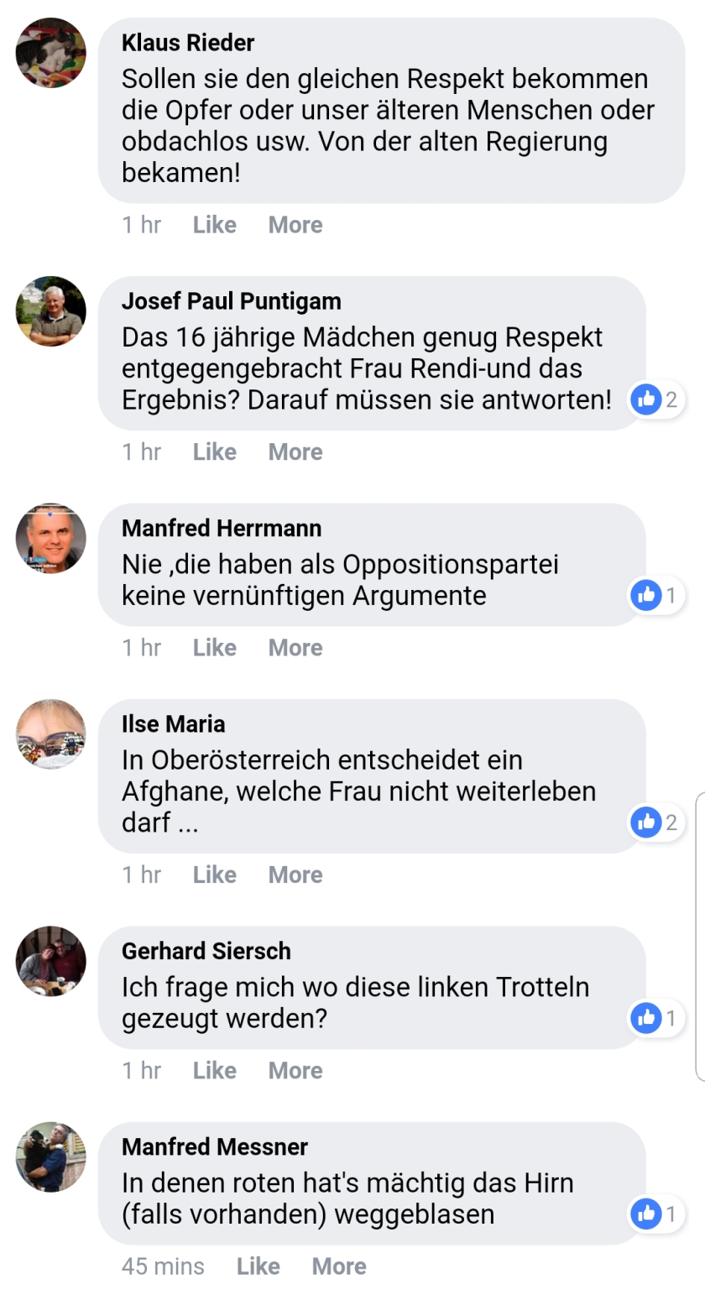705x1300 pixels.
Task: Like Klaus Rieder's comment
Action: click(x=214, y=225)
